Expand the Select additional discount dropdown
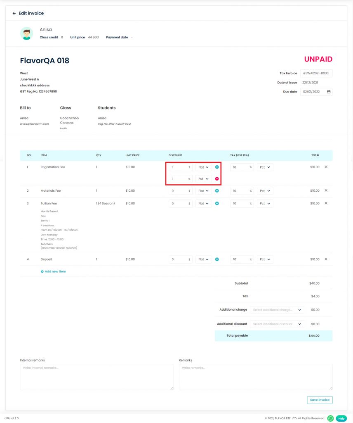 point(277,324)
